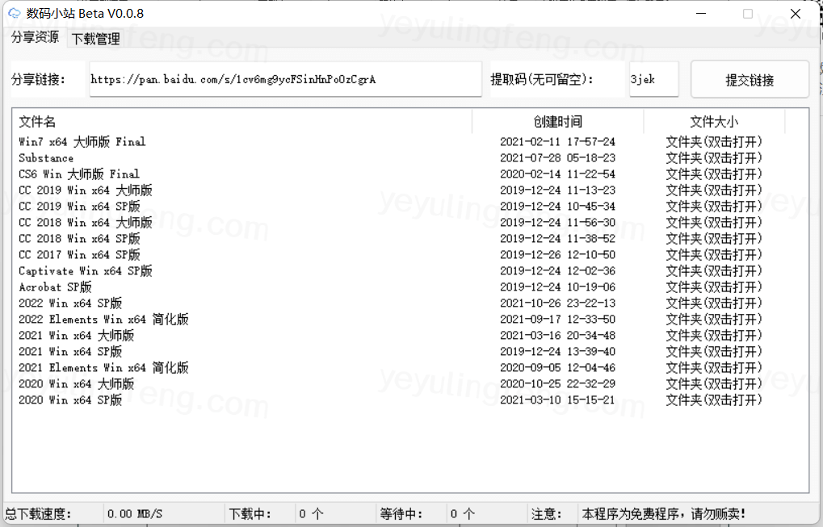Viewport: 823px width, 527px height.
Task: Click the date 2021-03-10 15-15-21
Action: coord(557,400)
